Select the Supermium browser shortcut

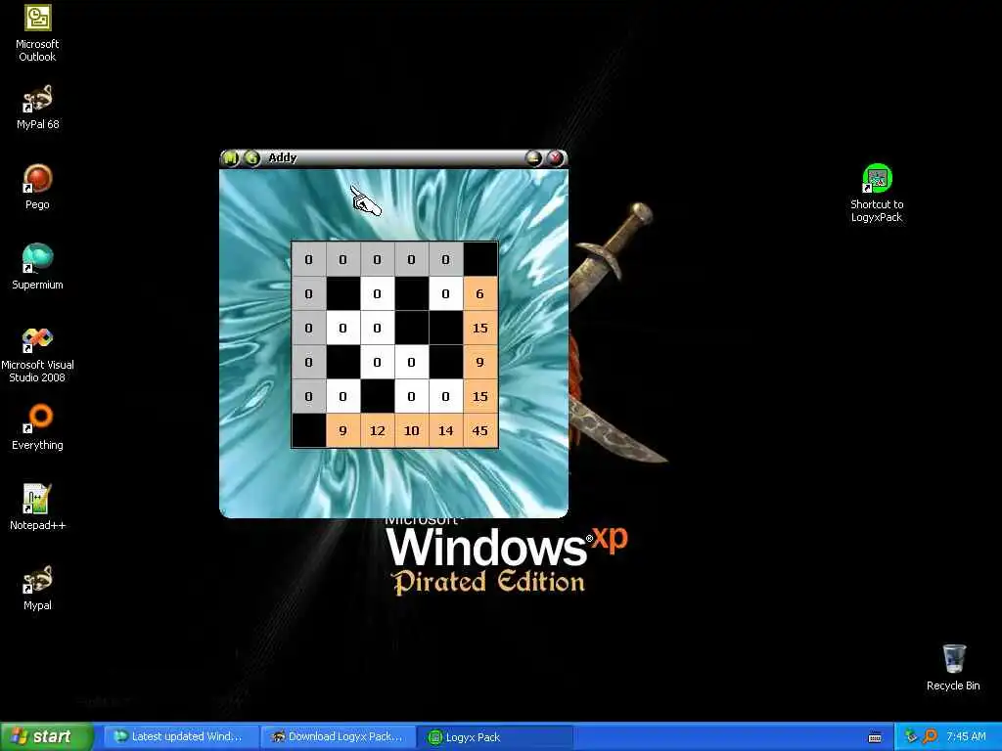(37, 267)
